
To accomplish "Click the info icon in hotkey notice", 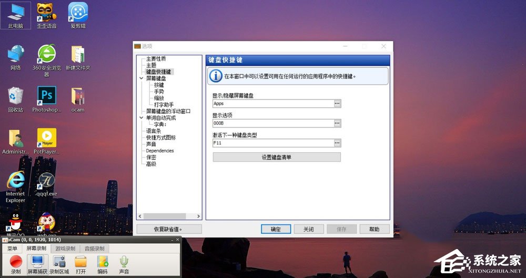I will [215, 76].
